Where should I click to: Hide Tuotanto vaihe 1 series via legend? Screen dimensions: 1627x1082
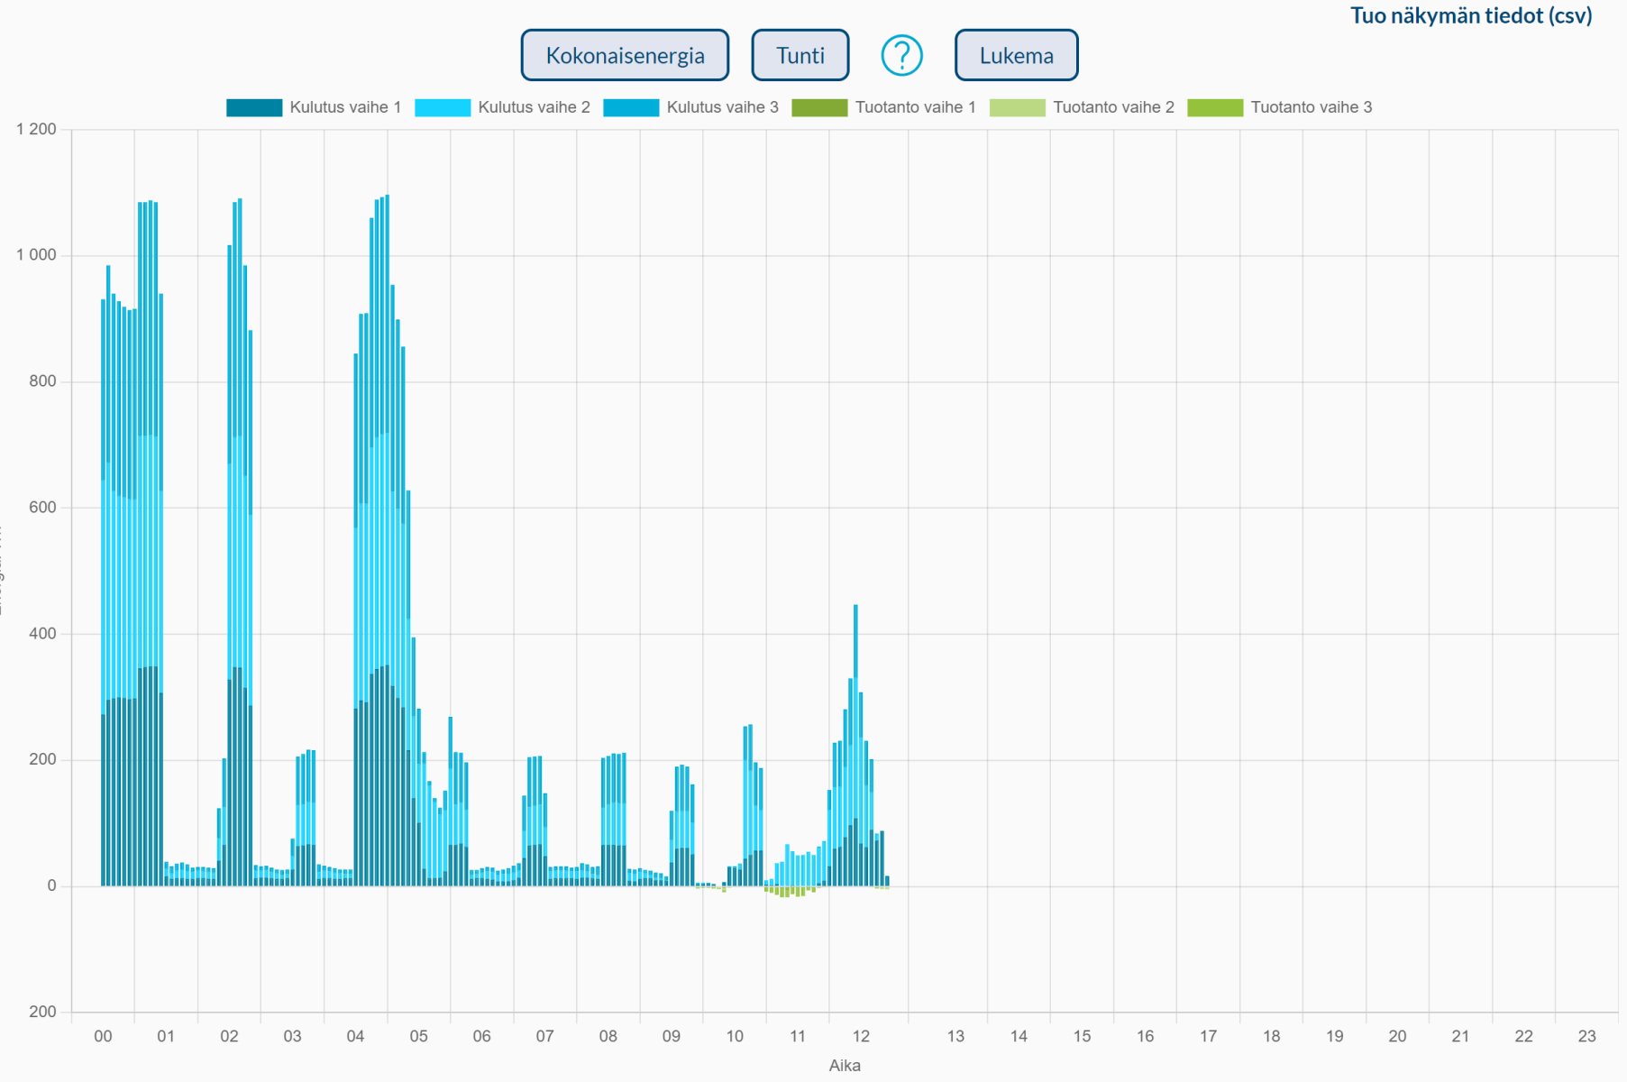tap(819, 108)
